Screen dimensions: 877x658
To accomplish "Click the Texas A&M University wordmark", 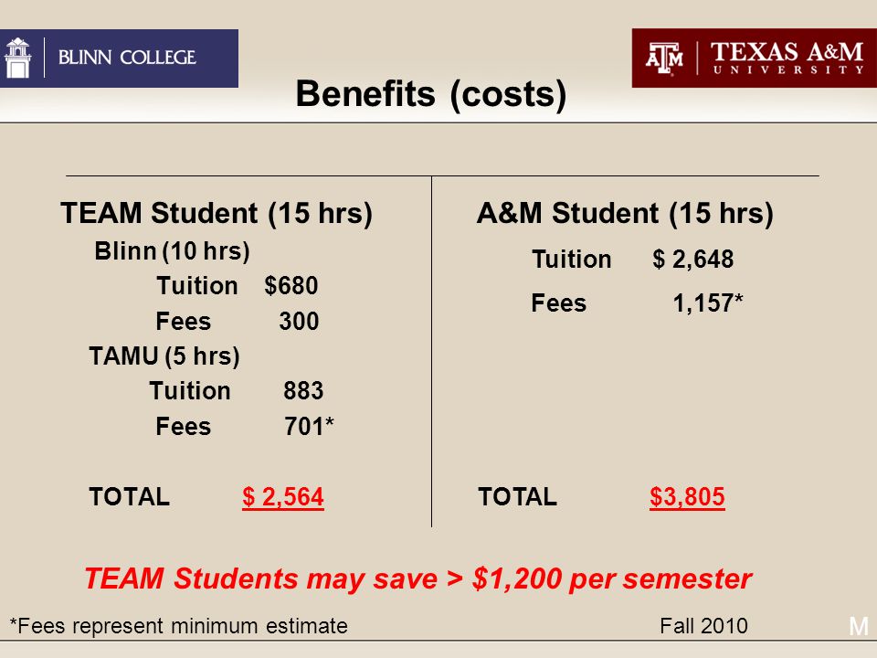I will point(787,58).
